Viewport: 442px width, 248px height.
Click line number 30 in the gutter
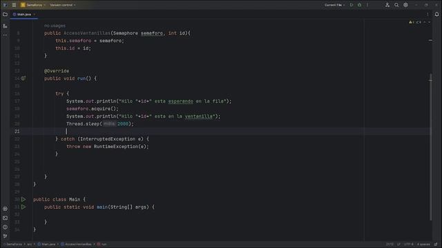pos(17,199)
